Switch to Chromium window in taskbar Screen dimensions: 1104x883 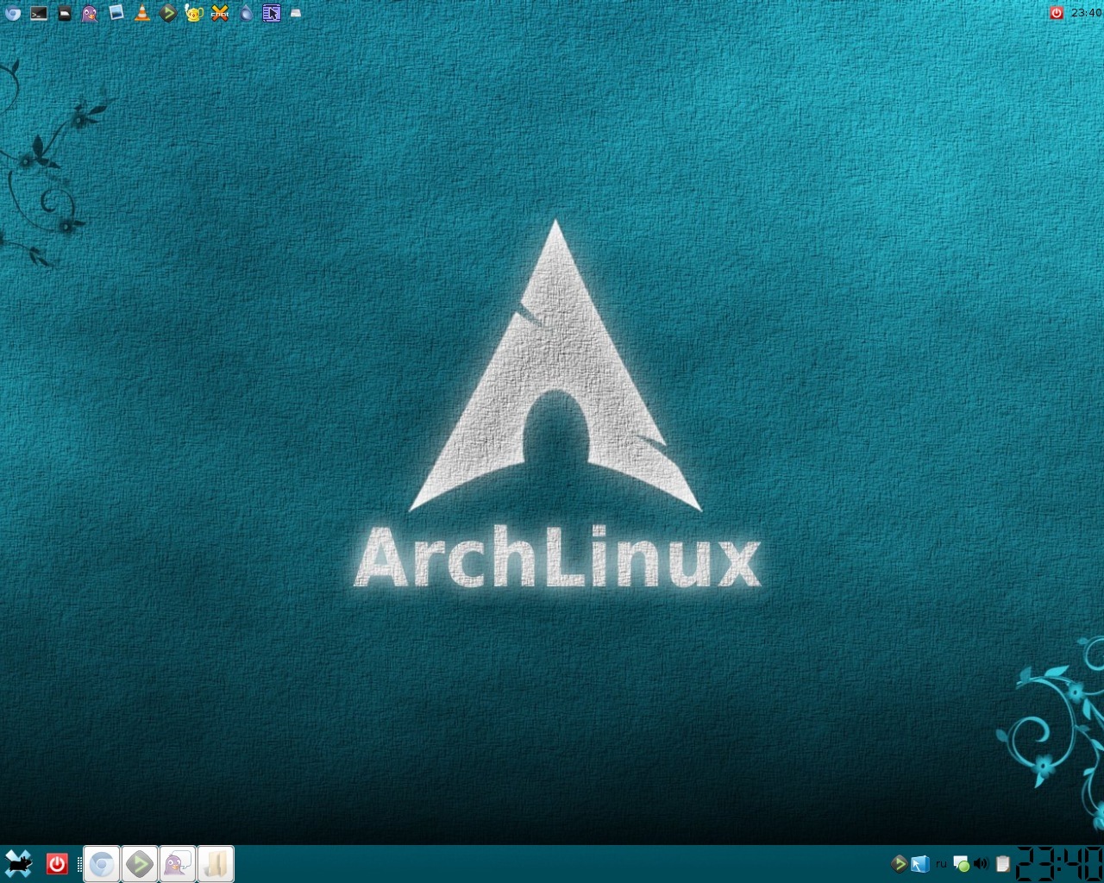click(x=102, y=864)
